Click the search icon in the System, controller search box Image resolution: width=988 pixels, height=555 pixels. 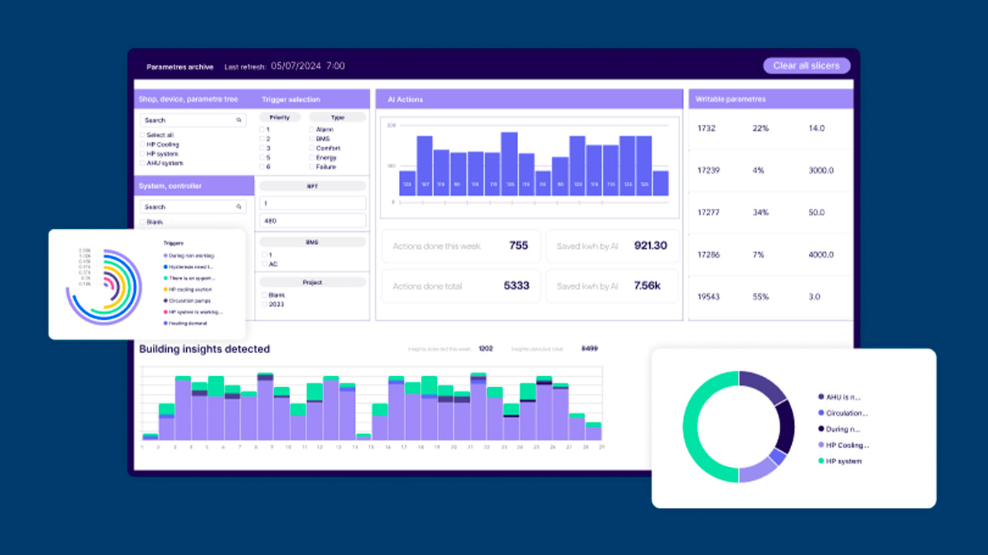click(239, 207)
